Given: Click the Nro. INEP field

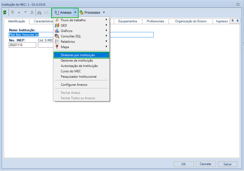Looking at the screenshot, I should tap(22, 45).
